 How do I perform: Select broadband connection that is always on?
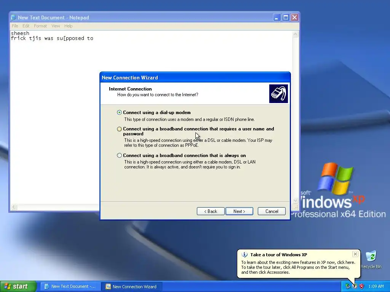click(x=119, y=156)
